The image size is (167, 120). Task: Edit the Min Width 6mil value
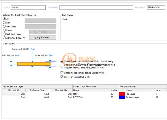(x=17, y=55)
